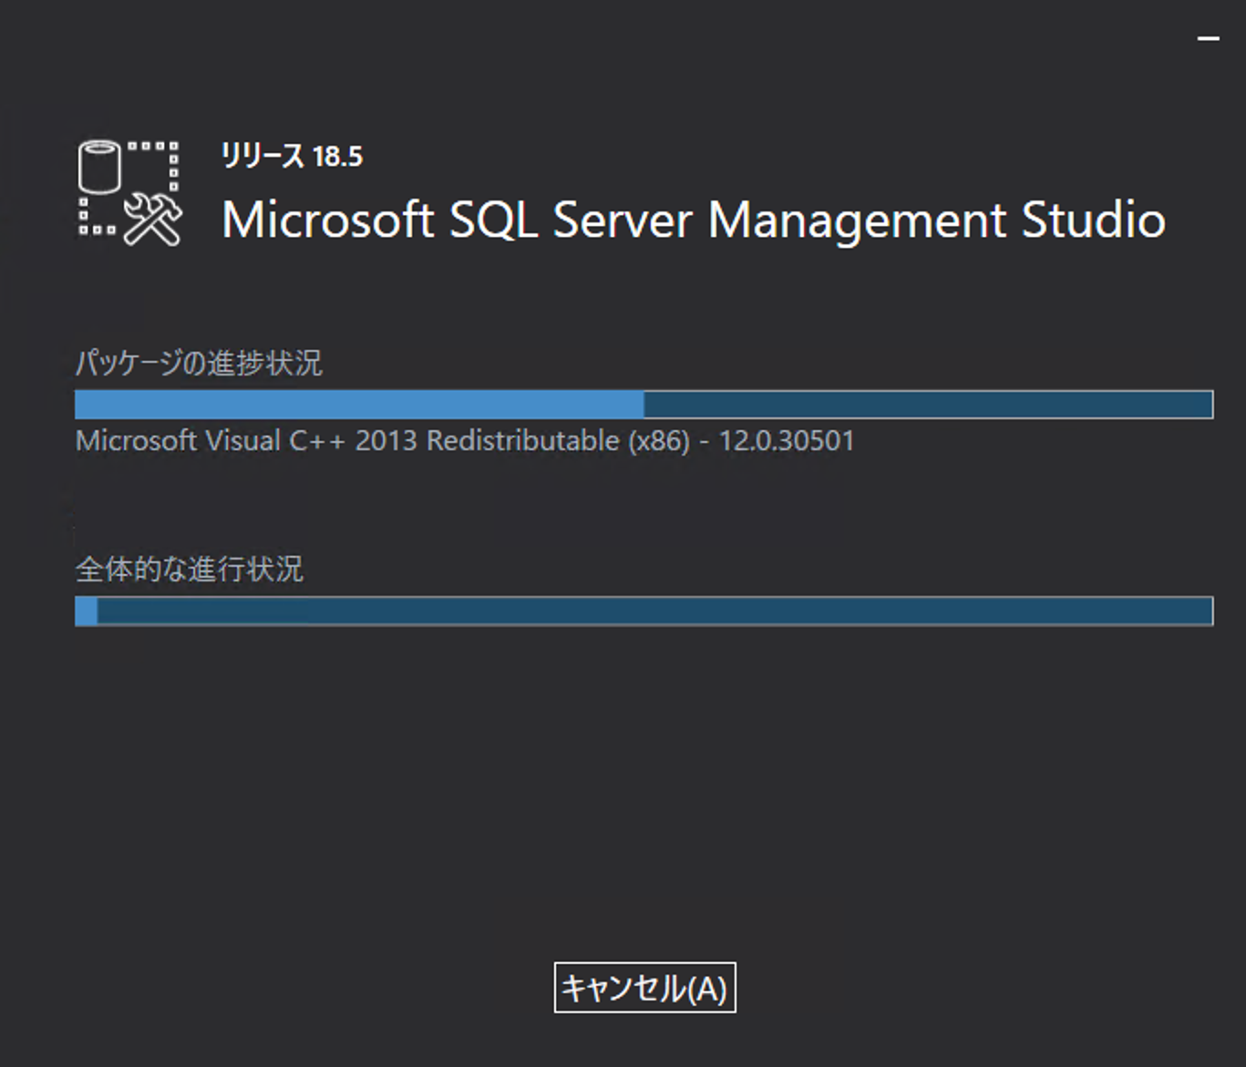Cancel the SSMS installation
1246x1067 pixels.
(x=644, y=988)
